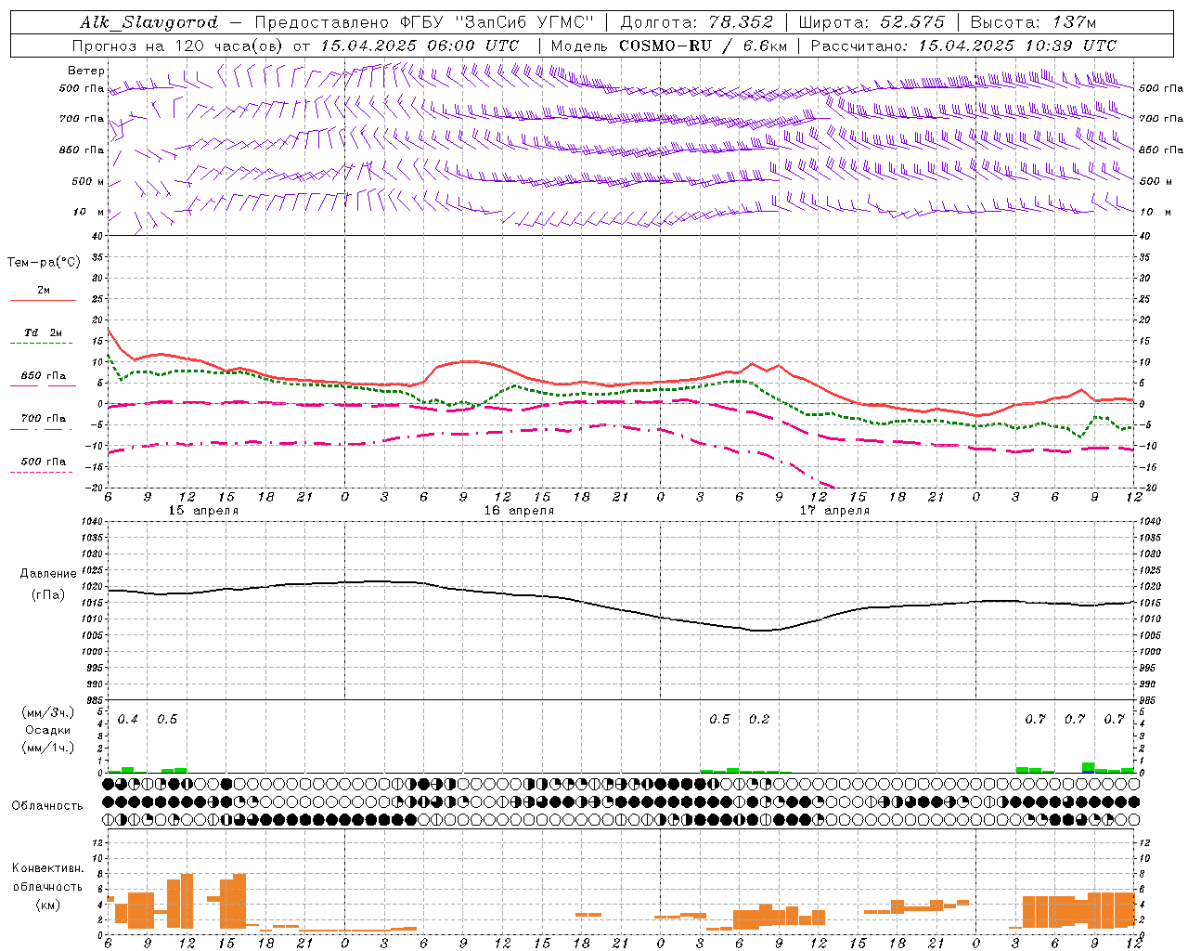The height and width of the screenshot is (951, 1188).
Task: Click the (гПа) pressure unit label
Action: click(48, 595)
